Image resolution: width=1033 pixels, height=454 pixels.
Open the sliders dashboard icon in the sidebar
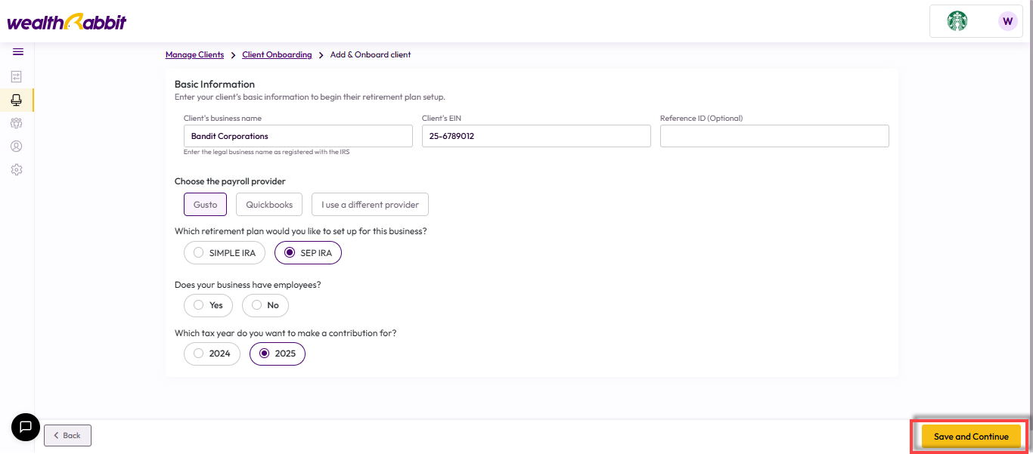tap(17, 76)
